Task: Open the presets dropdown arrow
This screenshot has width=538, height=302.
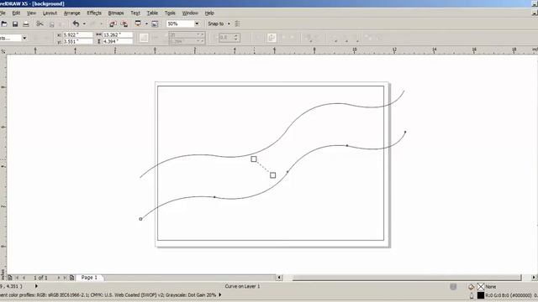Action: click(24, 38)
